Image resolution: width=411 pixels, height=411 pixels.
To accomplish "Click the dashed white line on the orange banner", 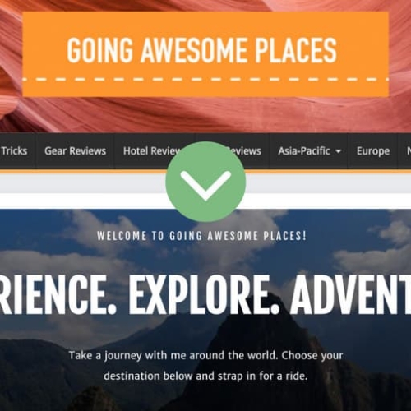I will tap(205, 80).
